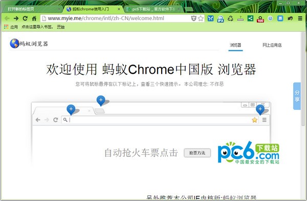Viewport: 307px width, 201px height.
Task: Close the 打开新的标签页 tab
Action: point(59,9)
